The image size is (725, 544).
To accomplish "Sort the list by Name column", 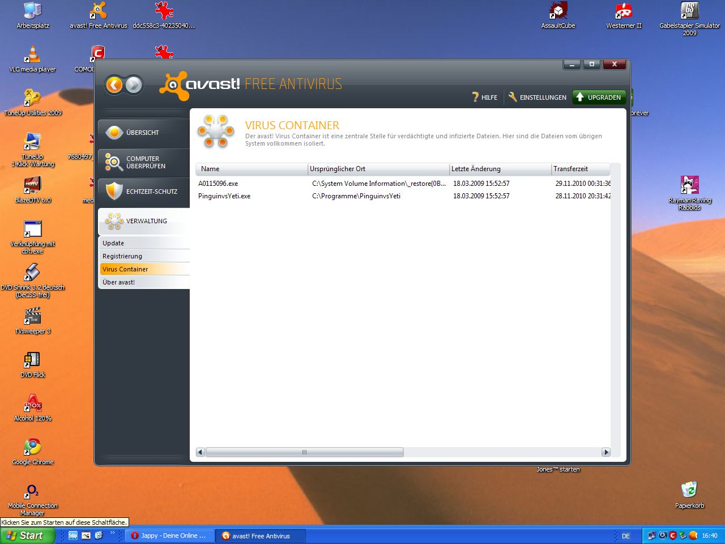I will point(251,169).
